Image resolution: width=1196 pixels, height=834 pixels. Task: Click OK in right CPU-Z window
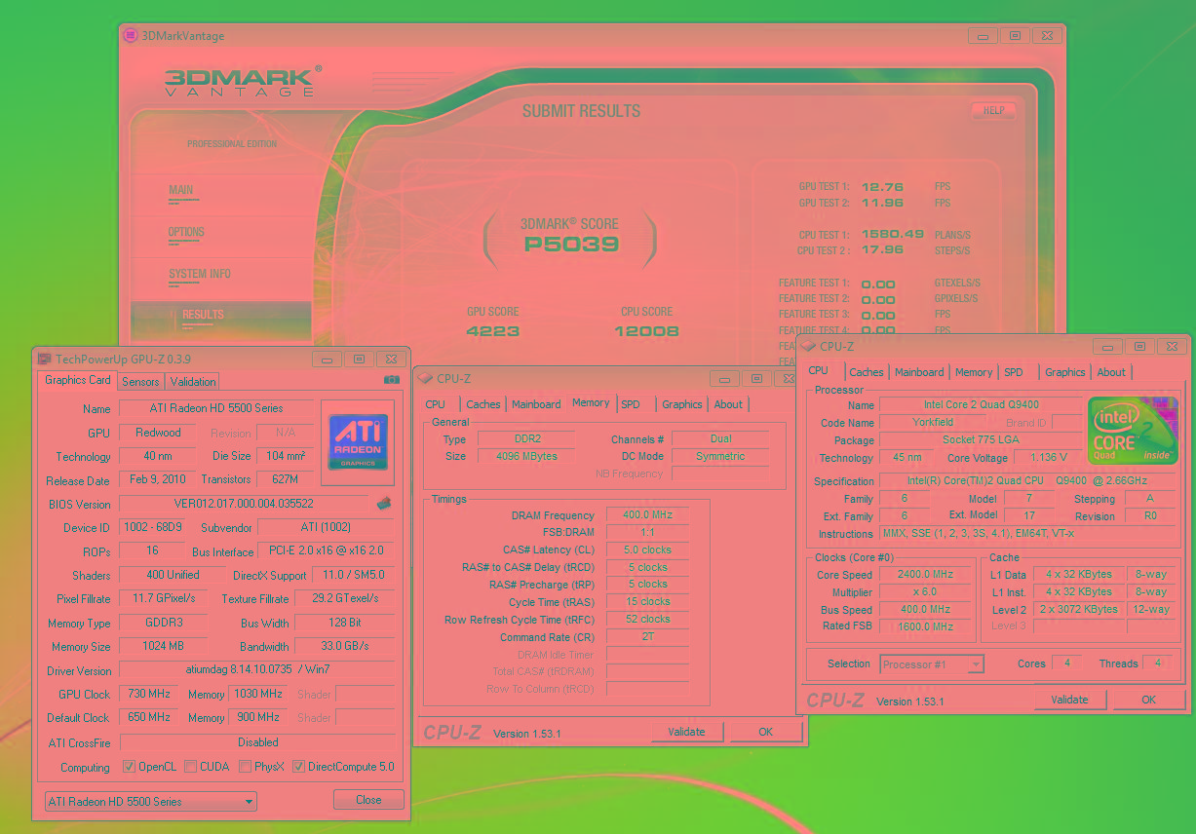1149,700
